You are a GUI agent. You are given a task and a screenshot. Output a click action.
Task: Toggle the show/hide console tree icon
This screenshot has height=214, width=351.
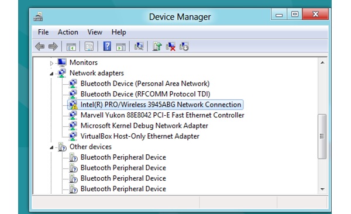tap(71, 47)
